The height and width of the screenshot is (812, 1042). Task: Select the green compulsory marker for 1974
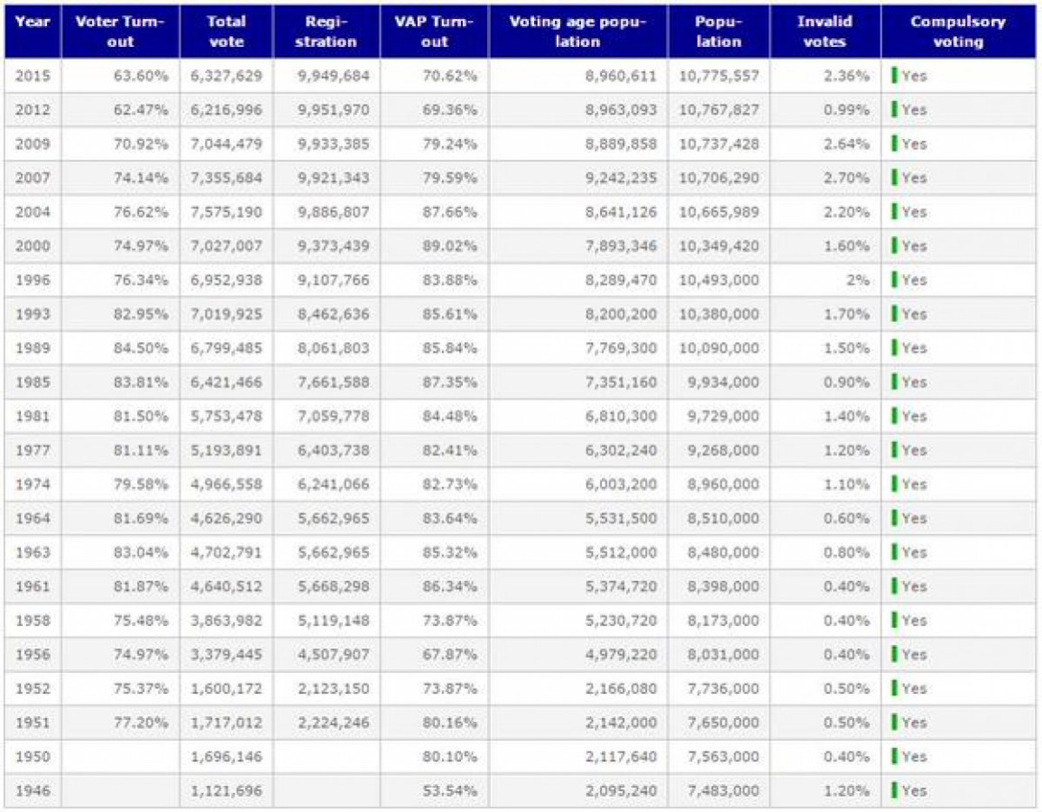[894, 484]
